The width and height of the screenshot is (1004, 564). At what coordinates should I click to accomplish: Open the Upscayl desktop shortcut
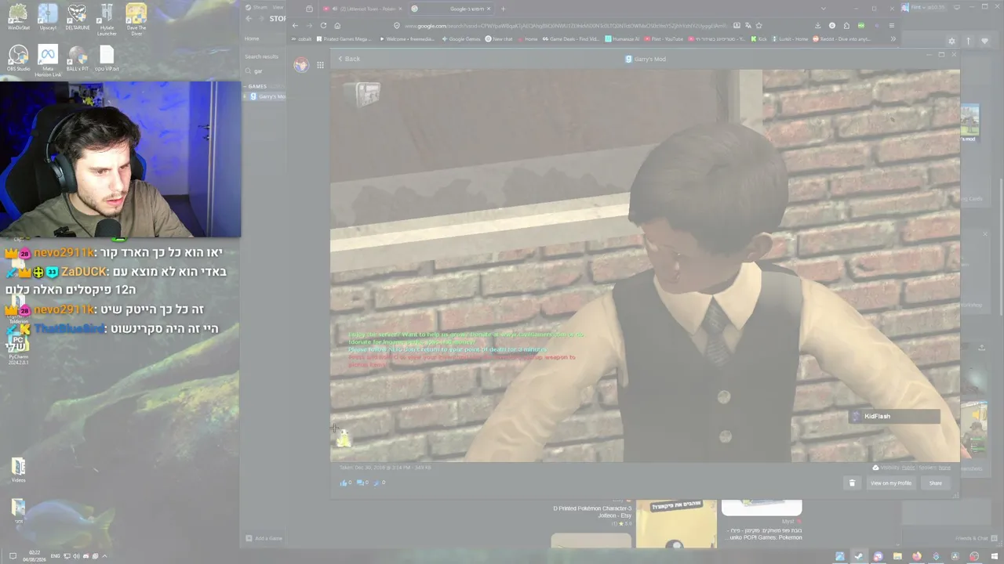[x=48, y=16]
